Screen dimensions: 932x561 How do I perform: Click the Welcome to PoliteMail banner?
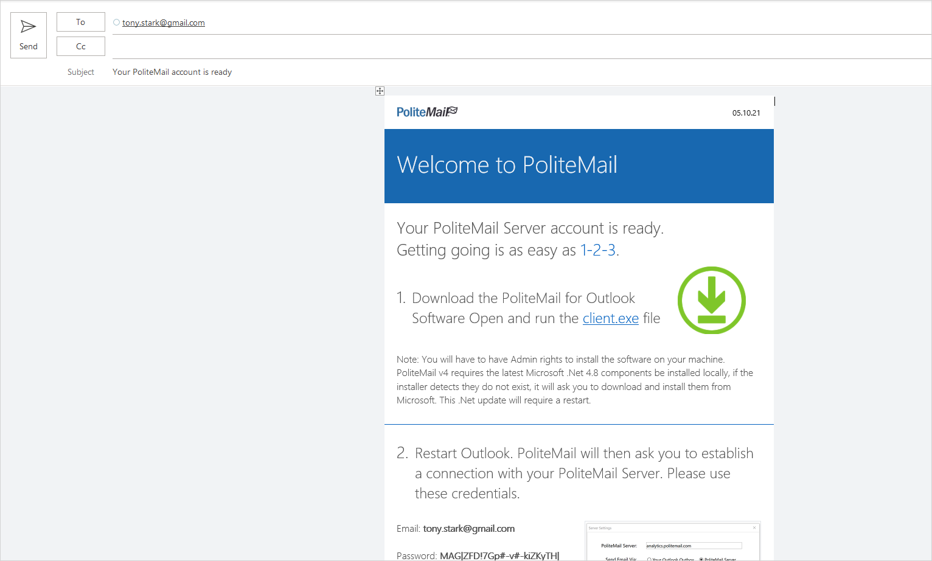(579, 166)
